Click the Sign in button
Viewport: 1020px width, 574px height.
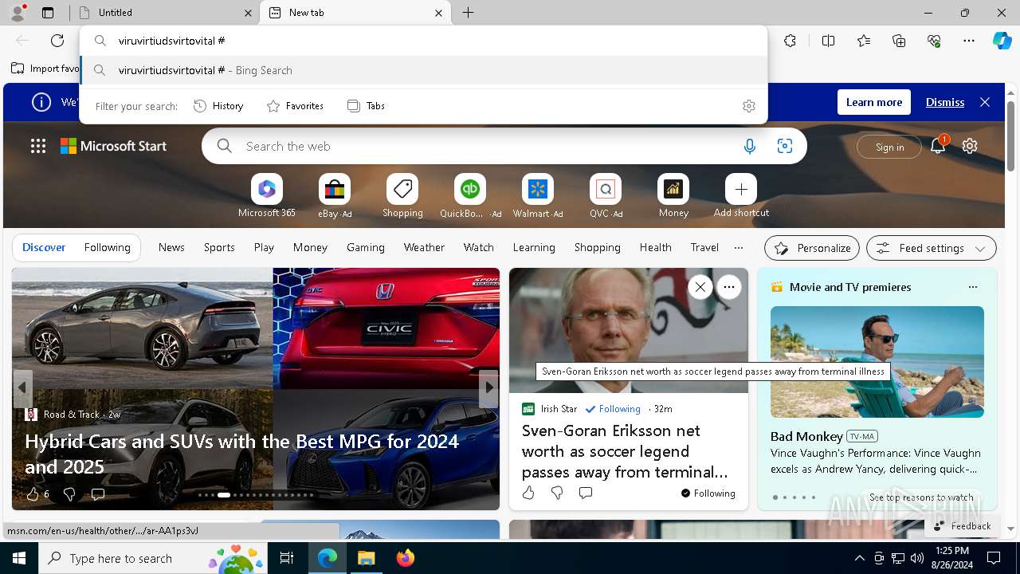click(x=889, y=147)
